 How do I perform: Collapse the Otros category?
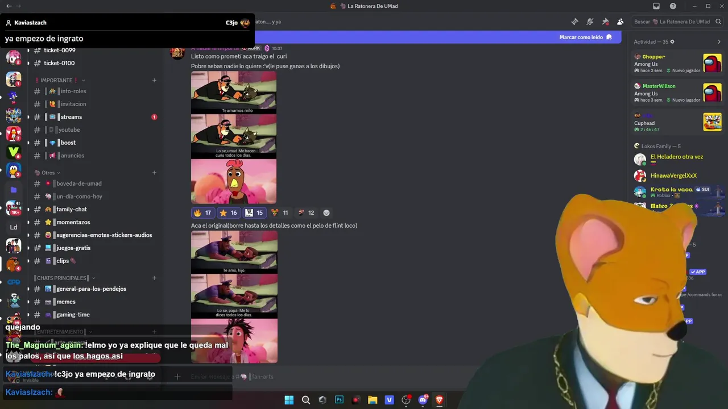click(x=48, y=173)
